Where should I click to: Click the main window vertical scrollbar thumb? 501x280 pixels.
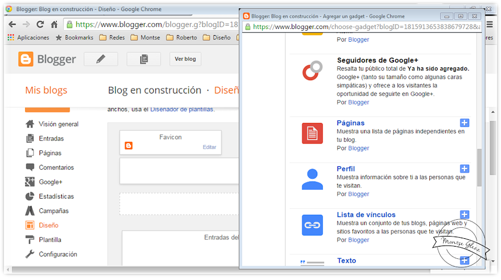[493, 148]
